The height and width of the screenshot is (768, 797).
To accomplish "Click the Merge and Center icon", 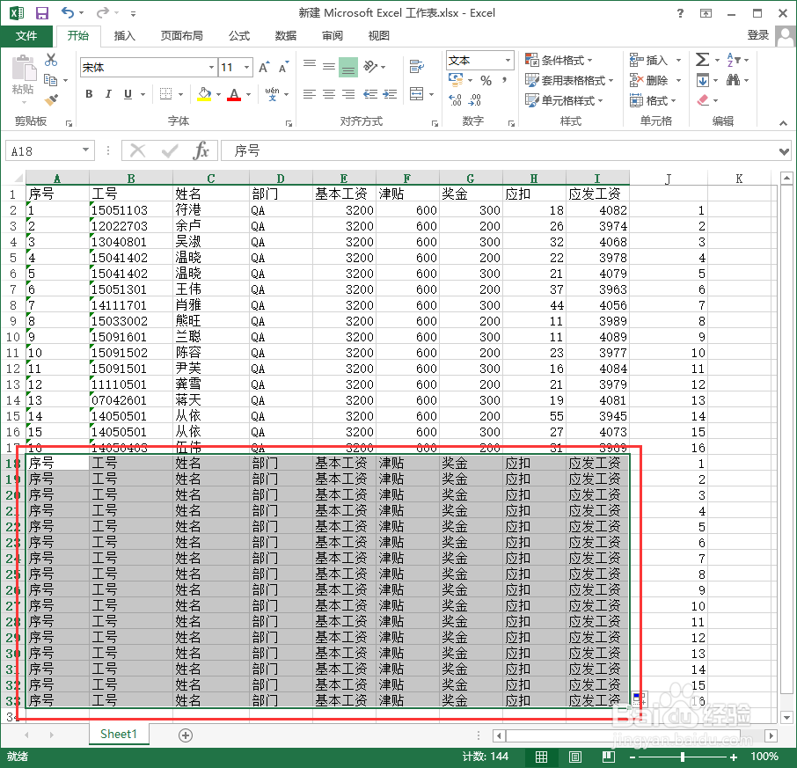I will click(417, 94).
